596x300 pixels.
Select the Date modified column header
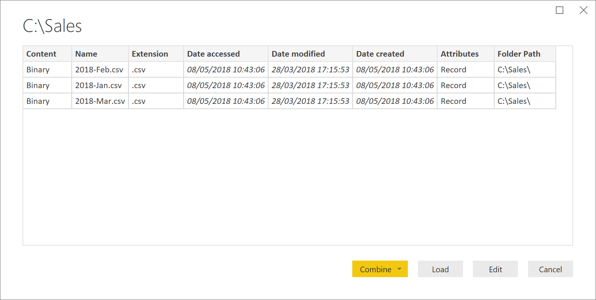click(310, 54)
